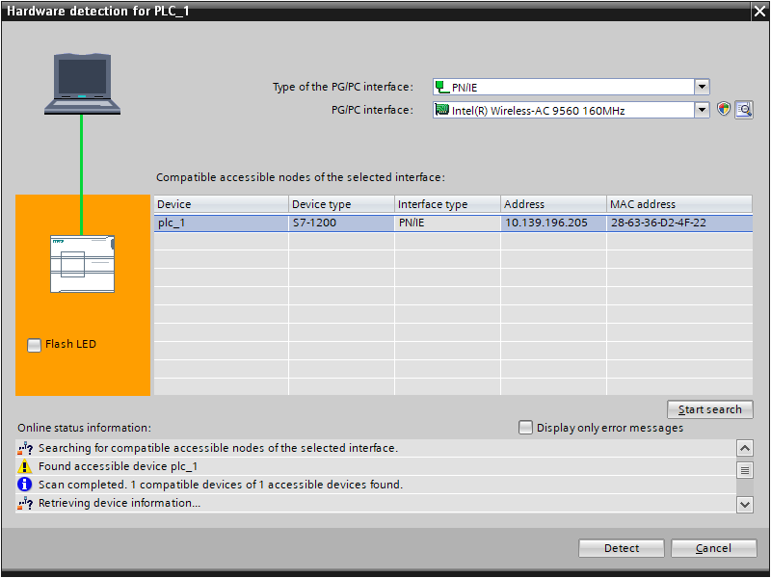The width and height of the screenshot is (771, 578).
Task: Click the PLC device image in orange panel
Action: (82, 263)
